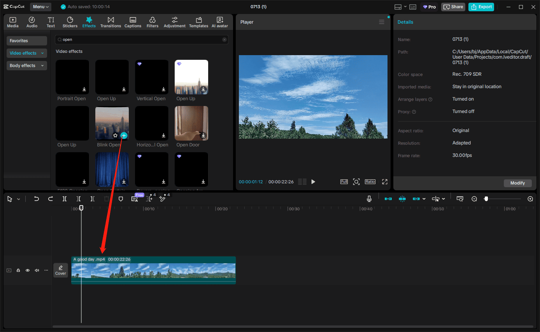Click the Split clip tool
The width and height of the screenshot is (540, 332).
pos(65,199)
